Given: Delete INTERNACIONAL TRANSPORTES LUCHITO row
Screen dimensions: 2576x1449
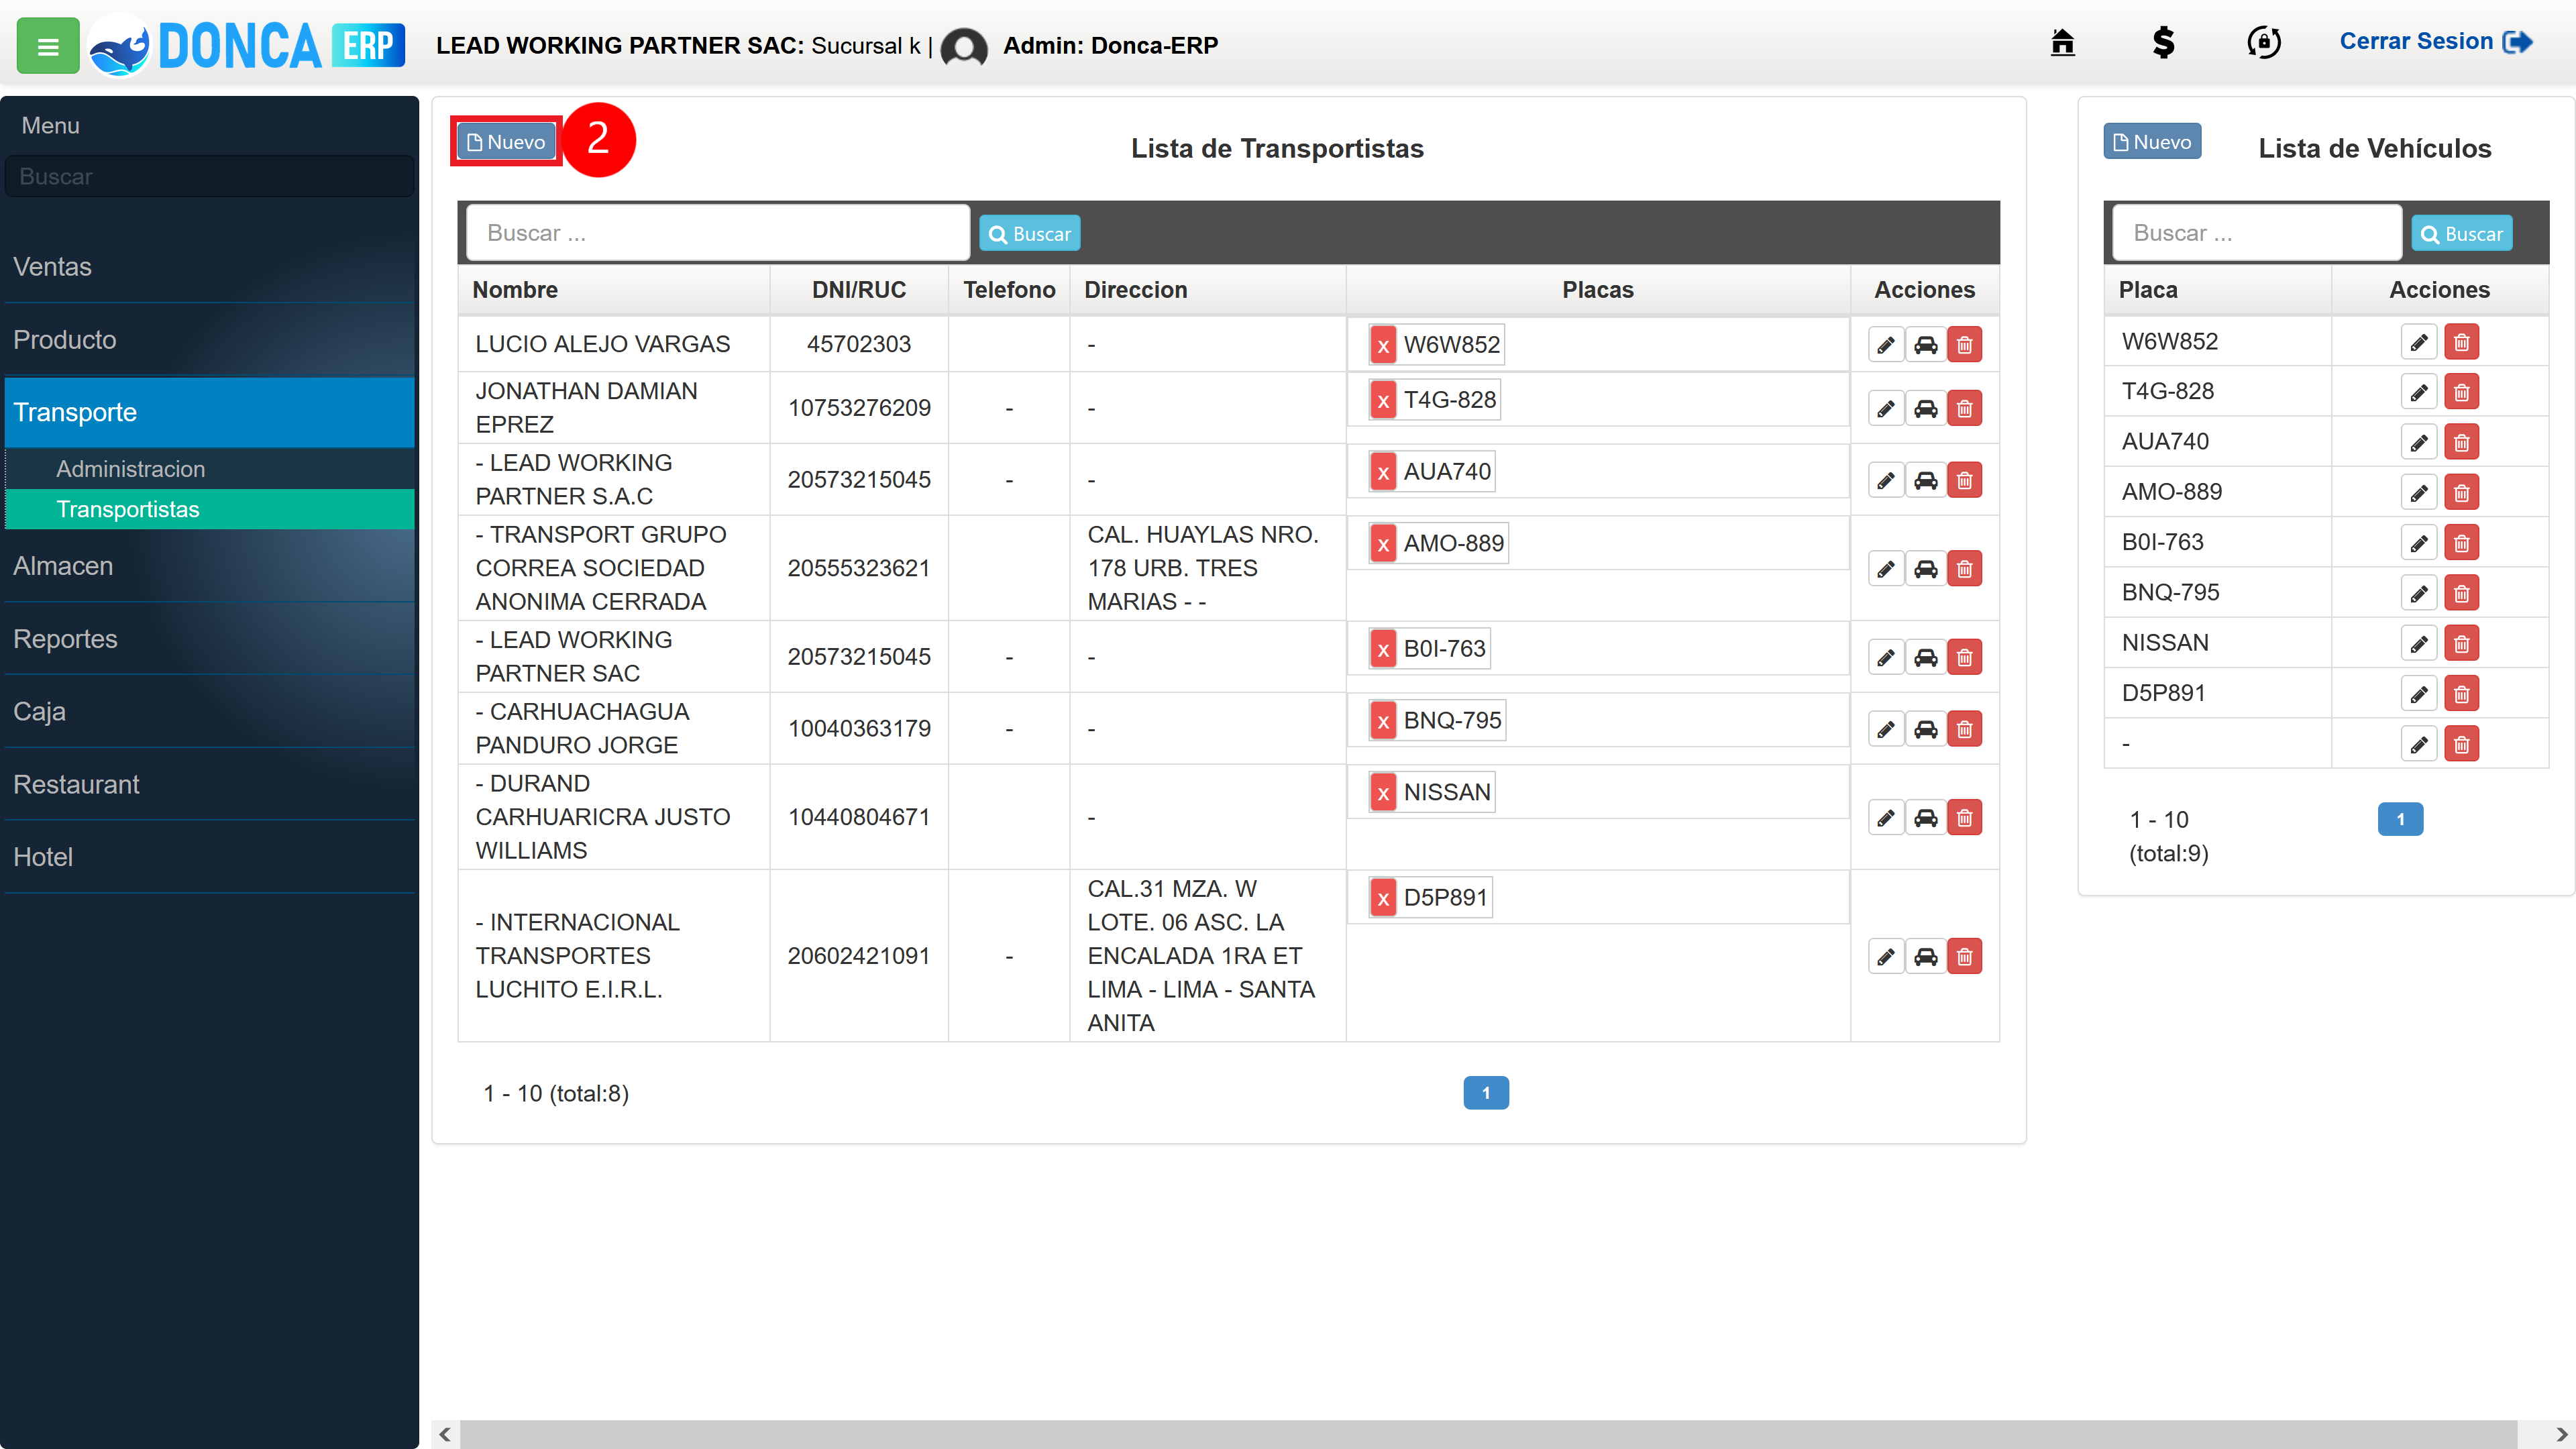Looking at the screenshot, I should tap(1965, 957).
